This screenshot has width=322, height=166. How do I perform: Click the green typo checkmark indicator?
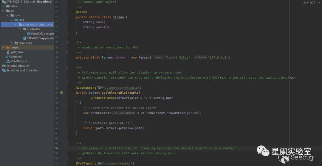(x=312, y=2)
